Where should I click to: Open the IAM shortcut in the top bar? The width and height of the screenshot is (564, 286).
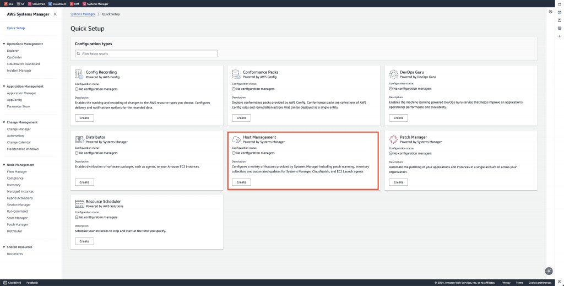74,4
